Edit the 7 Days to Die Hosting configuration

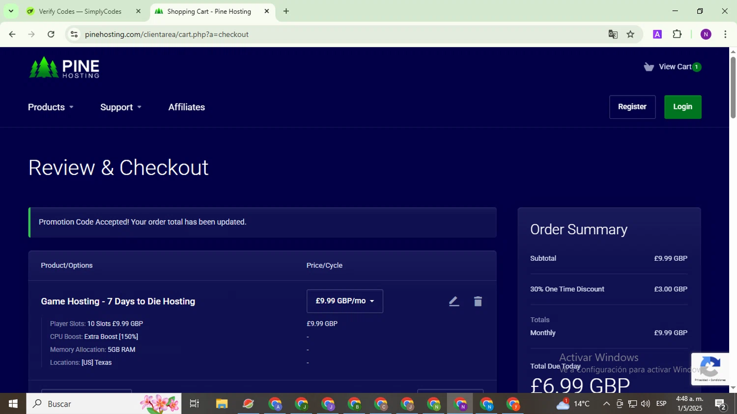point(454,302)
